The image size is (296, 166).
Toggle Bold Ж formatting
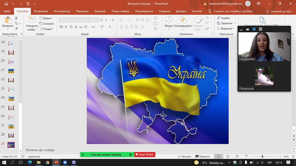coord(61,27)
